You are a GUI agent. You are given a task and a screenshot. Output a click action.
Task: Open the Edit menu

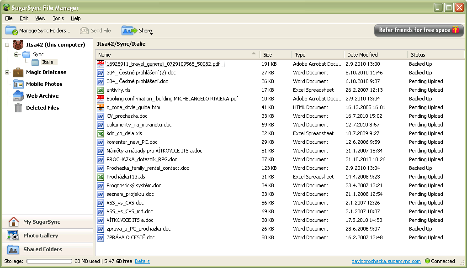24,18
